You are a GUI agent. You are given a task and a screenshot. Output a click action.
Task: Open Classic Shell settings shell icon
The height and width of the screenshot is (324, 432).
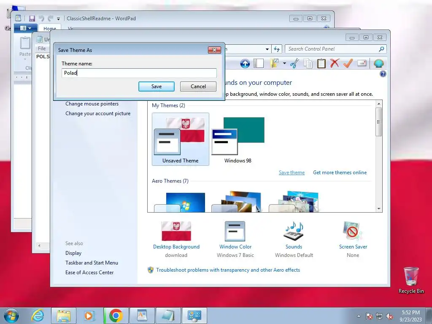pos(379,64)
